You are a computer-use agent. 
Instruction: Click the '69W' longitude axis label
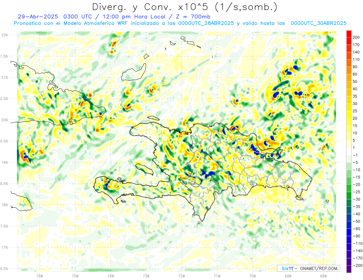click(288, 275)
